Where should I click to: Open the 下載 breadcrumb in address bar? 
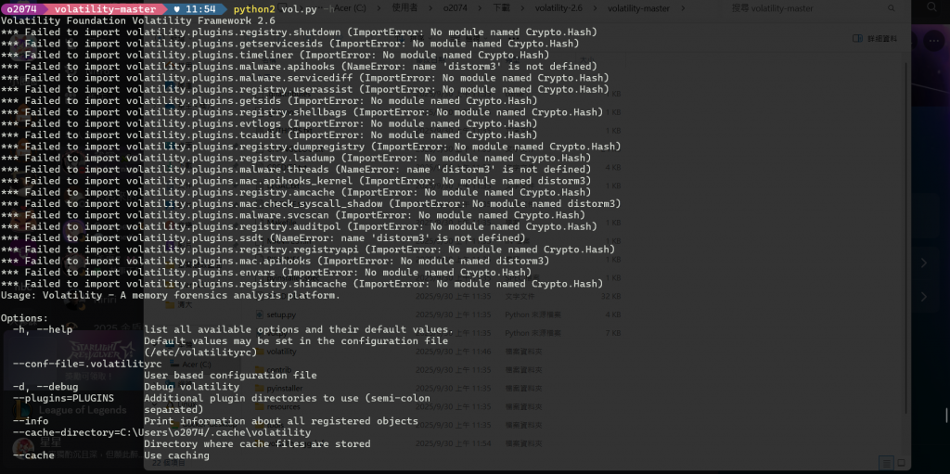tap(500, 8)
